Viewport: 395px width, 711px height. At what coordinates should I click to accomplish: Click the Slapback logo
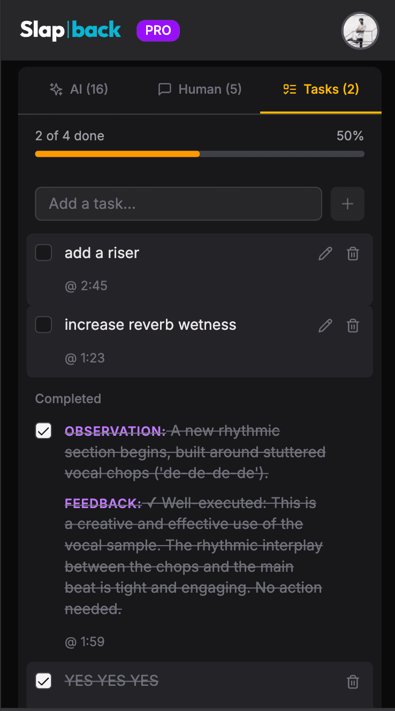pyautogui.click(x=70, y=31)
